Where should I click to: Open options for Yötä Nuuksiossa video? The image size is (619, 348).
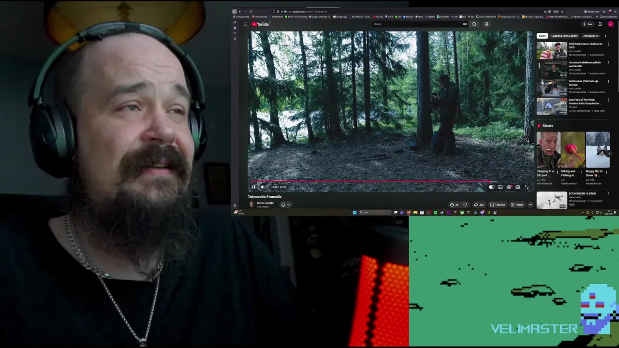(x=608, y=44)
